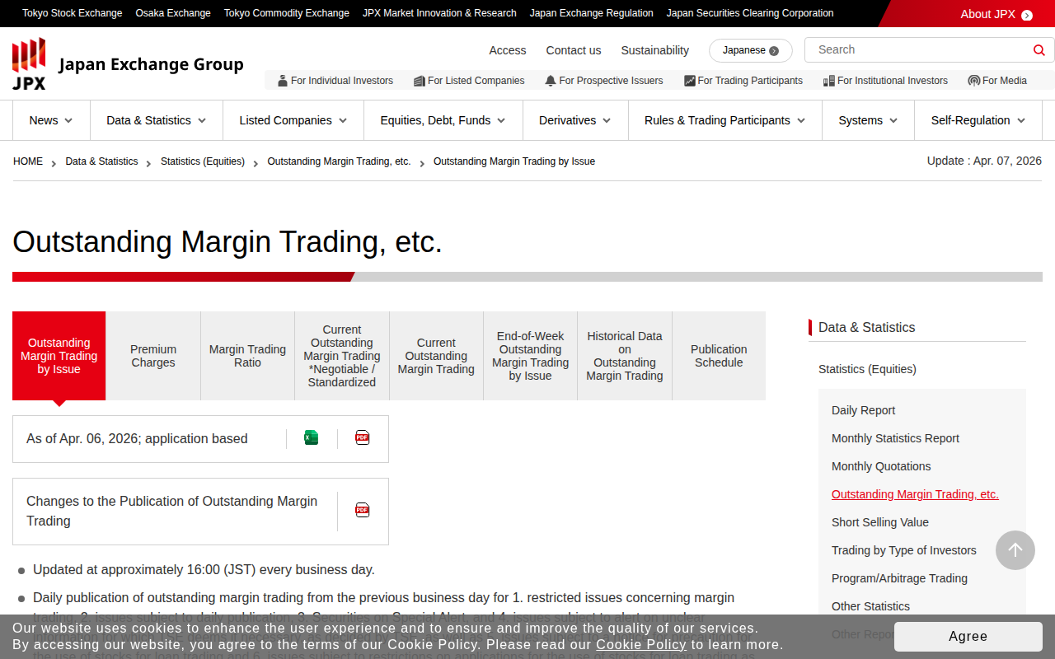Open Short Selling Value in the sidebar
1055x659 pixels.
(x=880, y=522)
